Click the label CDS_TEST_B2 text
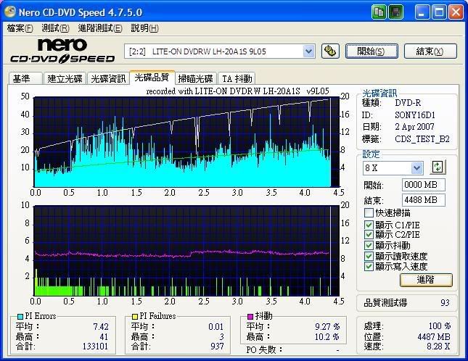 [422, 139]
